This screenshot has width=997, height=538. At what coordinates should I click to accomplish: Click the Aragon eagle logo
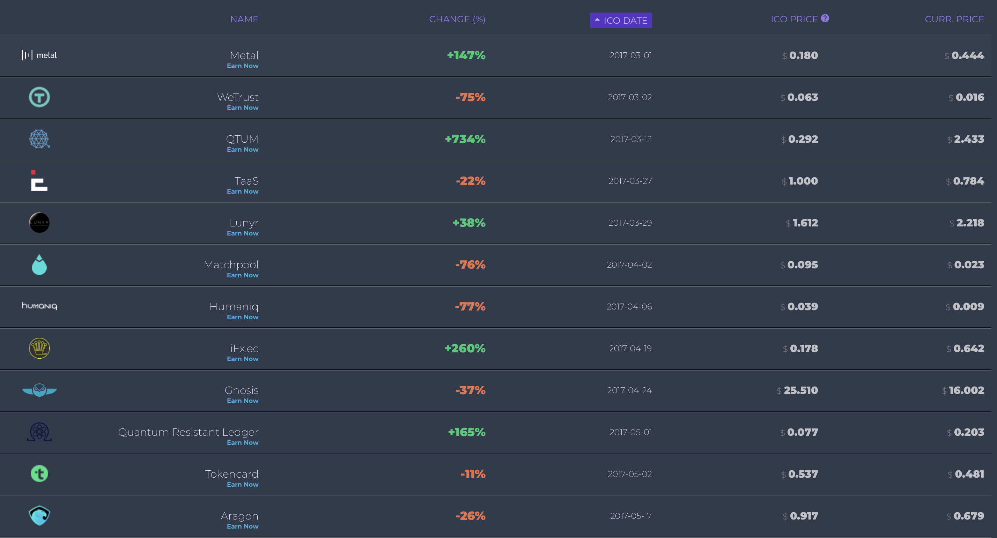pos(39,516)
